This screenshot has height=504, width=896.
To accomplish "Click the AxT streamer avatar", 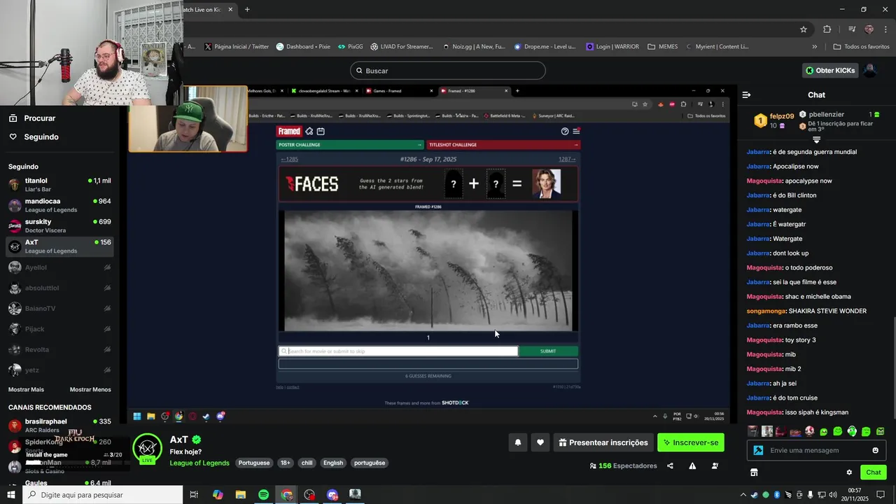I will coord(147,449).
